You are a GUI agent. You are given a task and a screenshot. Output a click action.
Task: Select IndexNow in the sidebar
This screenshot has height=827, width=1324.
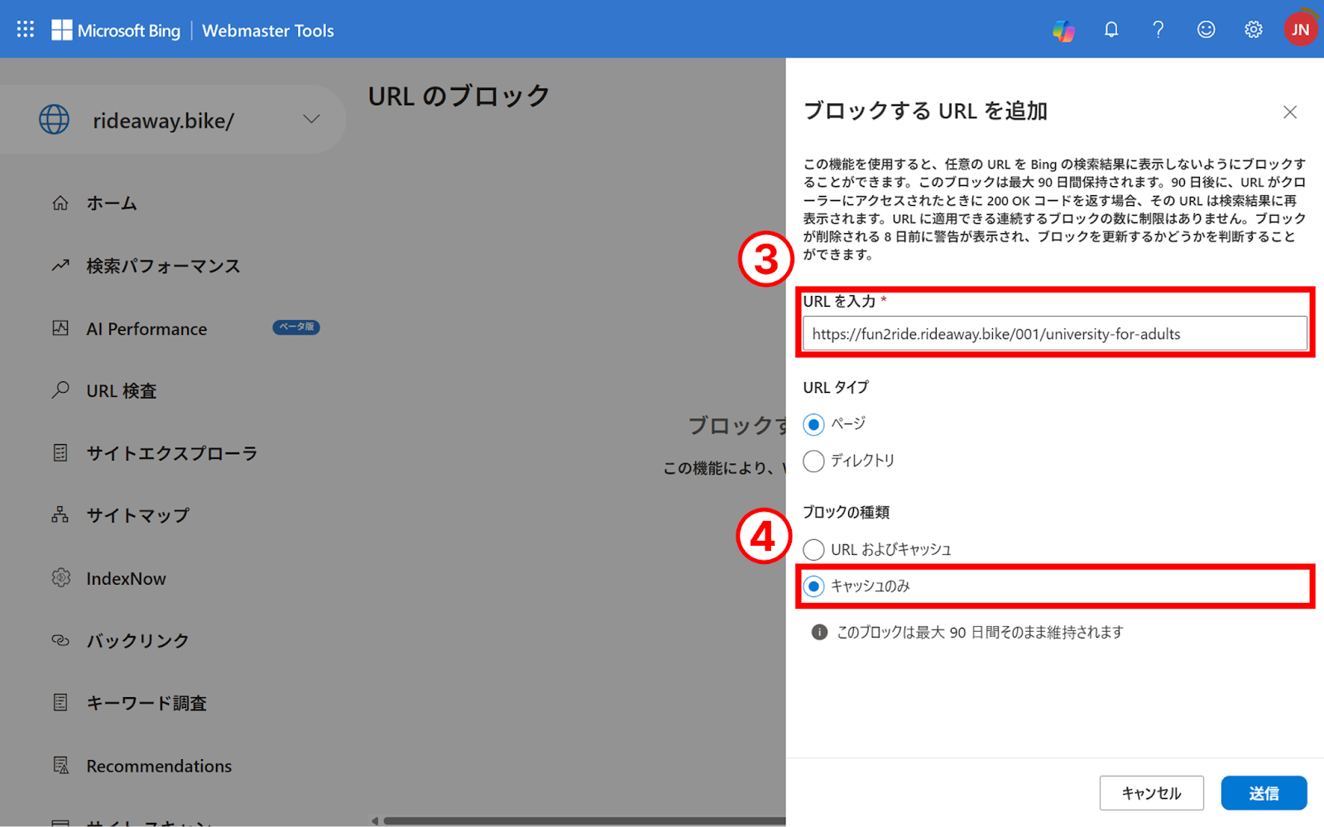tap(126, 577)
